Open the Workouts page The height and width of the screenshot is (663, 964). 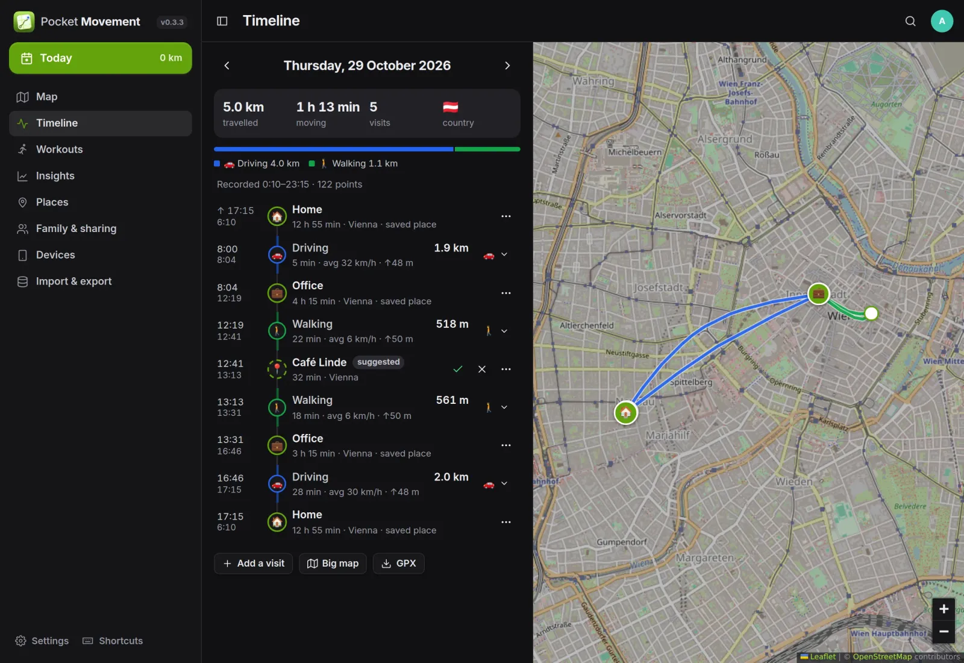tap(101, 149)
